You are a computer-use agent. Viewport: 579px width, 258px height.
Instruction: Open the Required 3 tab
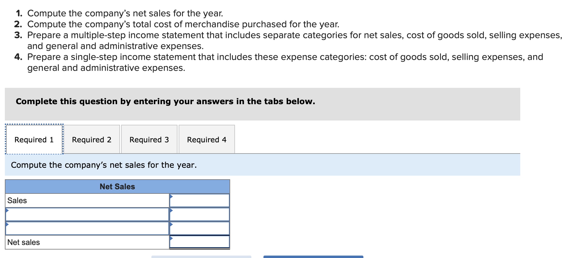click(x=149, y=140)
